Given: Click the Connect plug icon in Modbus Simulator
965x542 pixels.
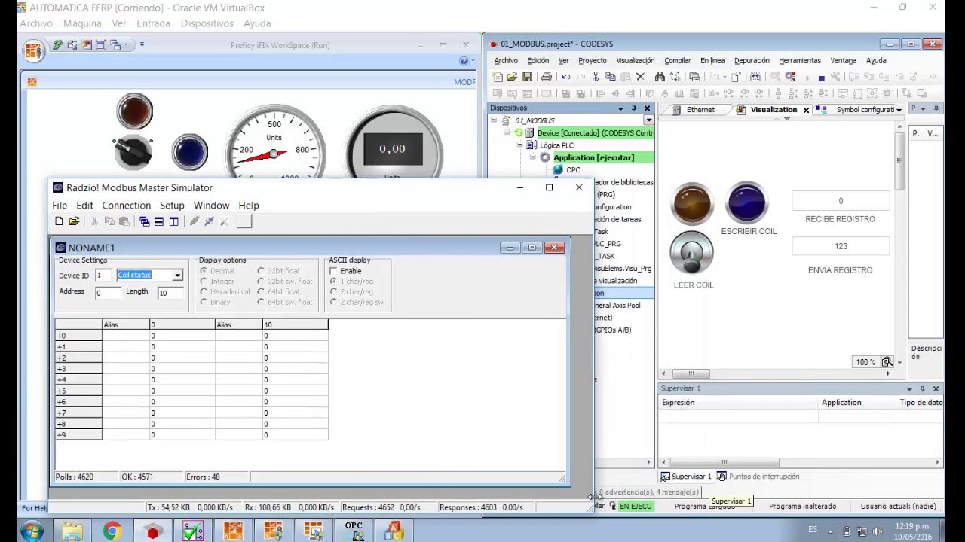Looking at the screenshot, I should tap(195, 221).
